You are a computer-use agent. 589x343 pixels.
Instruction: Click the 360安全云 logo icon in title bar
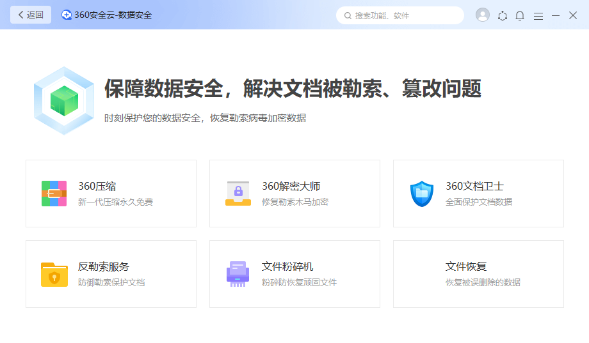67,15
